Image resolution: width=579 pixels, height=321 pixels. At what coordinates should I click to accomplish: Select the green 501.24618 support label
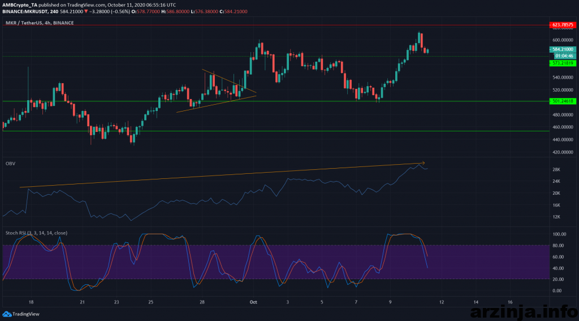click(x=563, y=101)
